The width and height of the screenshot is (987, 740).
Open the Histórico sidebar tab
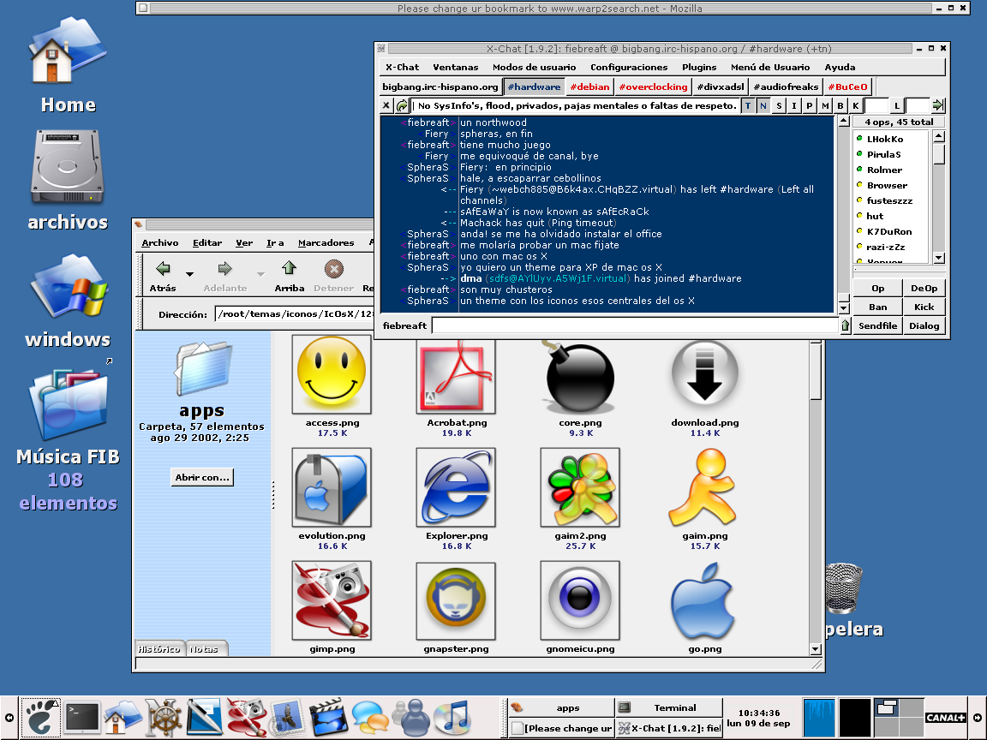coord(159,648)
